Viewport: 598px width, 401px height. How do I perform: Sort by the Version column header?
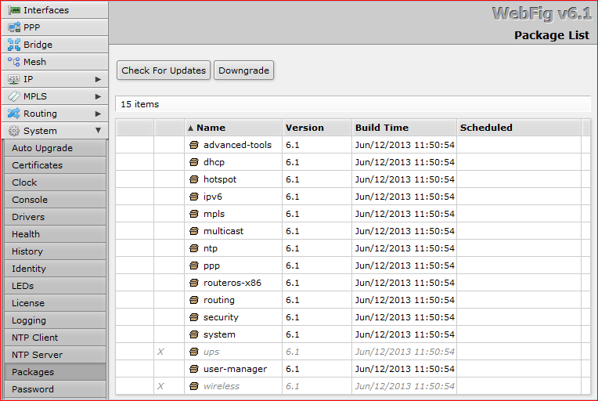(x=316, y=128)
